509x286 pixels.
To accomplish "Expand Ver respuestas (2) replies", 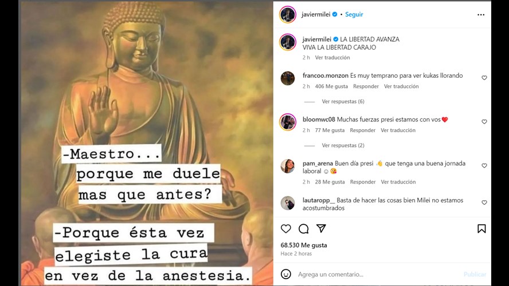I will [x=343, y=145].
